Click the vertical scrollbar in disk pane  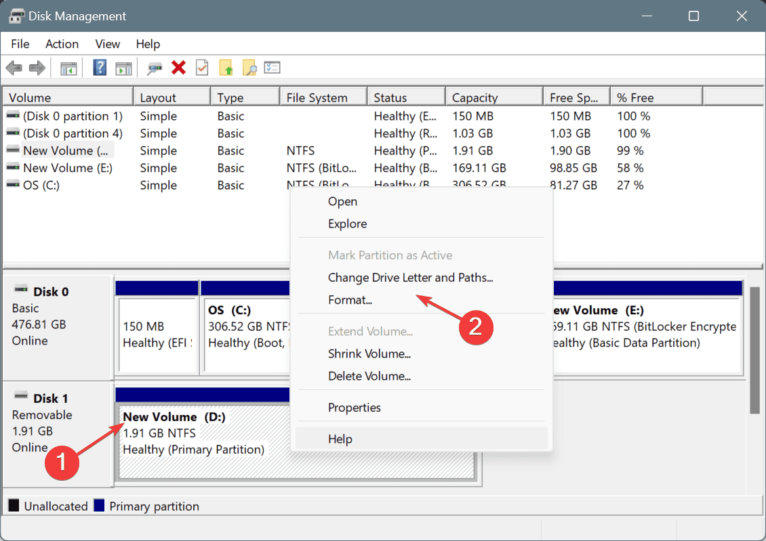pyautogui.click(x=754, y=350)
